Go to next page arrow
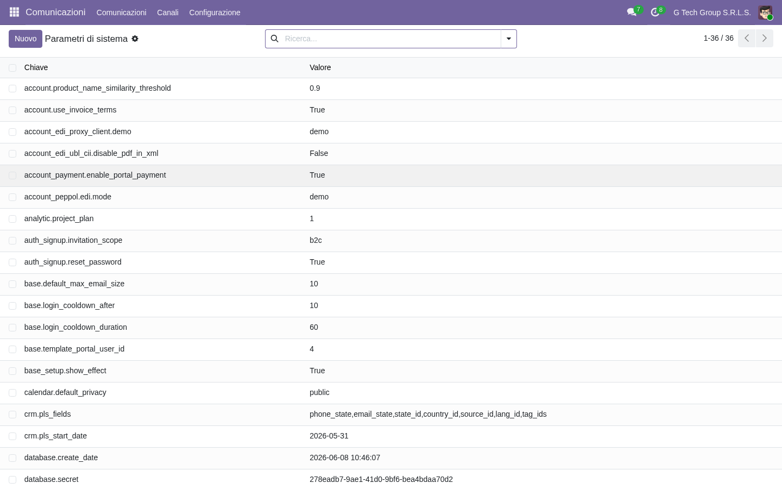 pyautogui.click(x=764, y=38)
